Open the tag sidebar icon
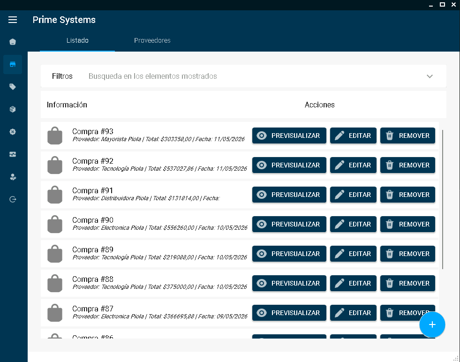460x362 pixels. pyautogui.click(x=13, y=87)
